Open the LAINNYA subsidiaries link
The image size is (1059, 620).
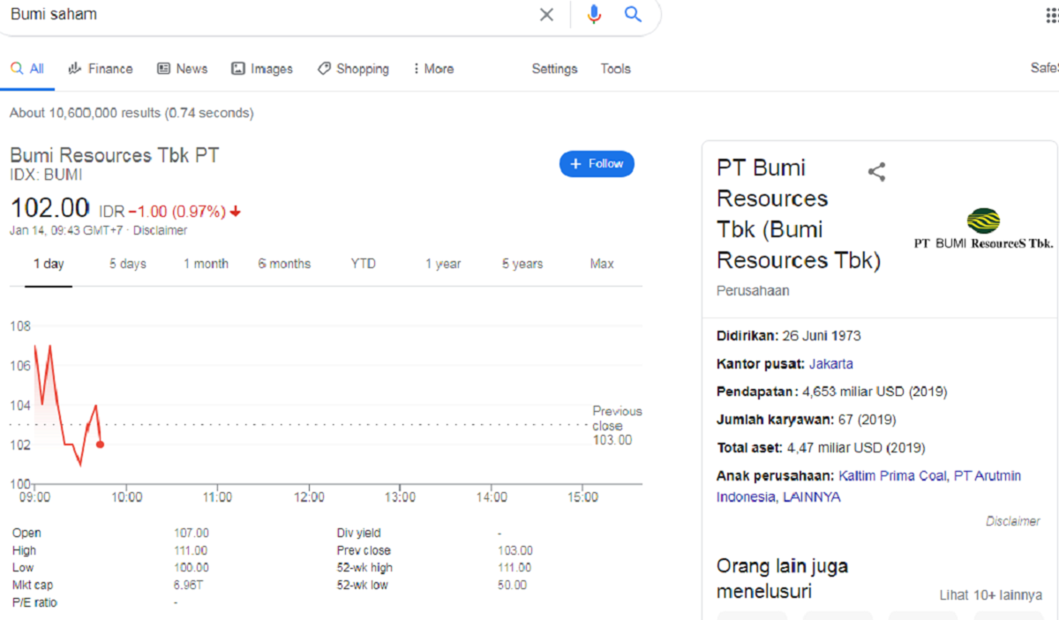click(812, 497)
